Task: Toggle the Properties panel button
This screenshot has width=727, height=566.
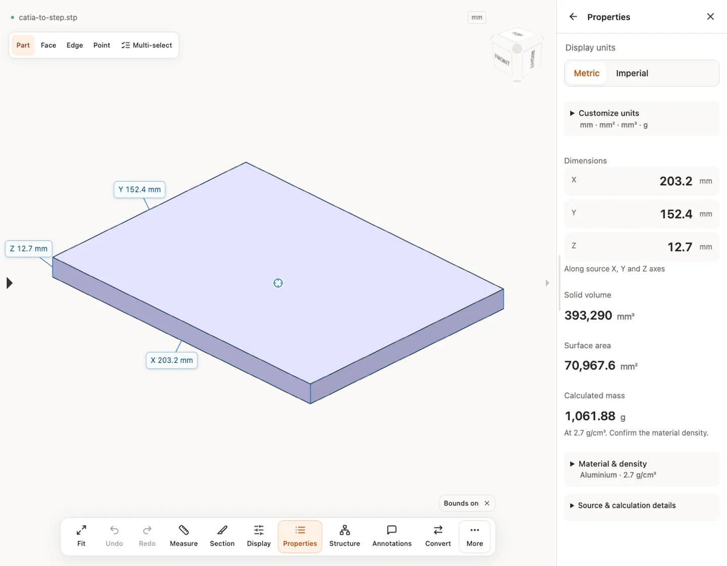Action: (x=300, y=536)
